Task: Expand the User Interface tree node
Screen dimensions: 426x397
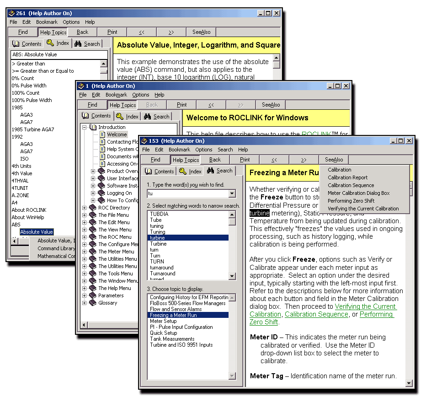Action: coord(93,178)
